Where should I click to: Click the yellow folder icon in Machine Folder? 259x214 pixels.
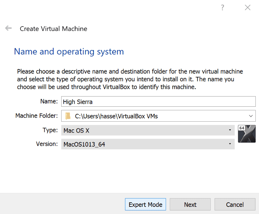click(68, 116)
